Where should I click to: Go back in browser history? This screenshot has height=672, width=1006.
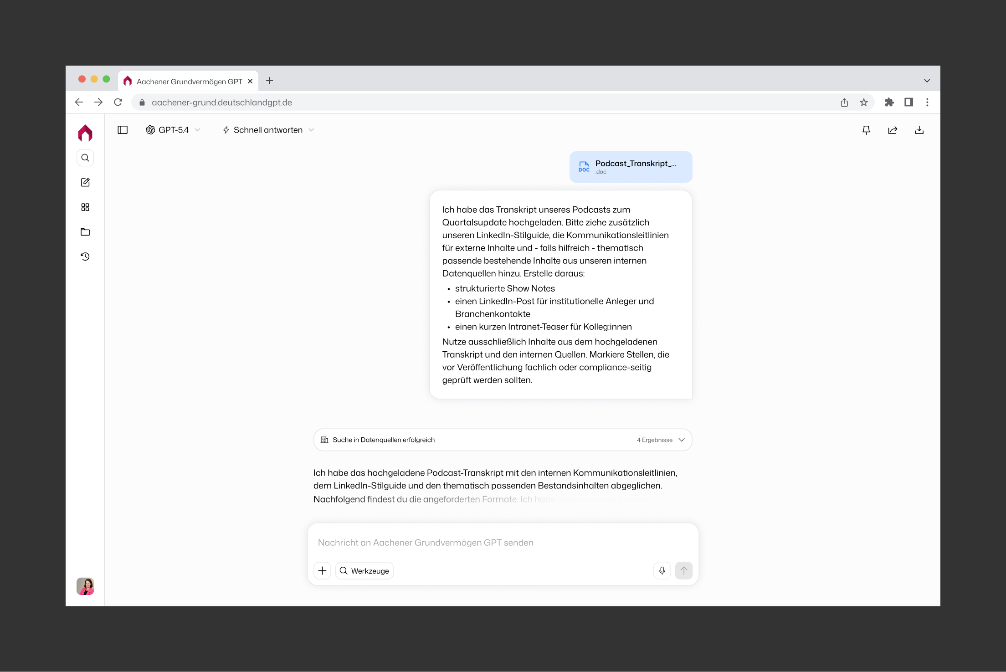coord(79,102)
